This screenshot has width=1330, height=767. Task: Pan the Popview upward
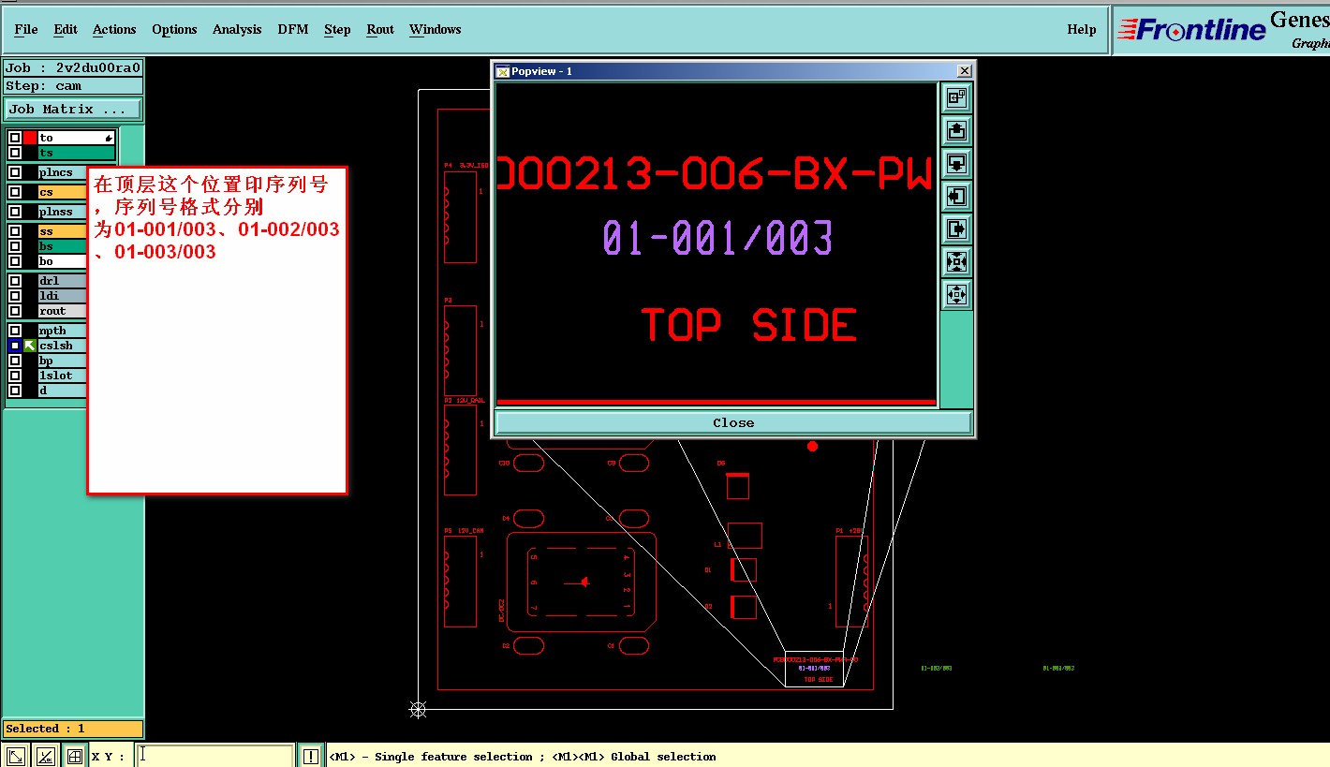pos(956,130)
